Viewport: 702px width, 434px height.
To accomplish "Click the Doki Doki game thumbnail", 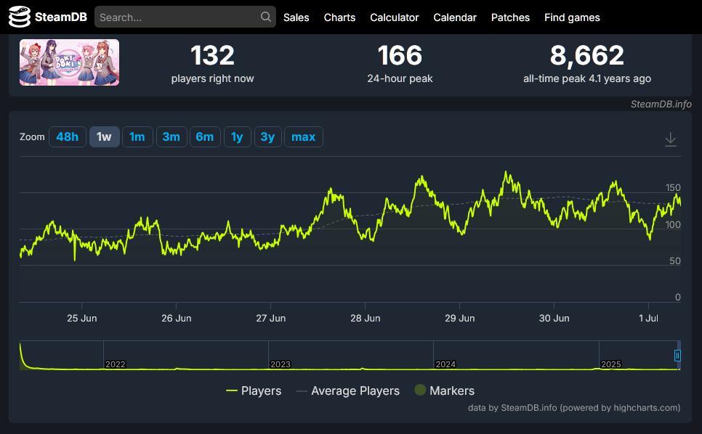I will (x=69, y=62).
